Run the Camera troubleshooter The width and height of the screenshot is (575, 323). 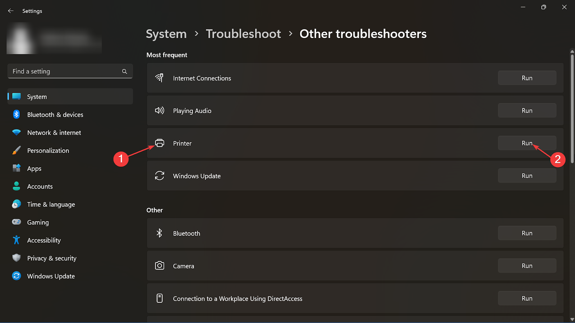coord(527,266)
